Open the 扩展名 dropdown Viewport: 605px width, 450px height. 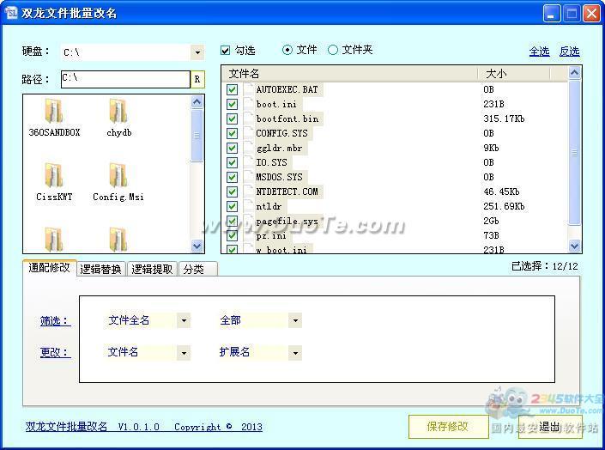point(295,353)
